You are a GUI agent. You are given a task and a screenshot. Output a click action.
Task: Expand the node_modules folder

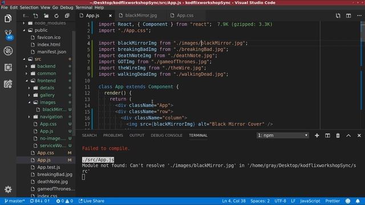coord(46,23)
